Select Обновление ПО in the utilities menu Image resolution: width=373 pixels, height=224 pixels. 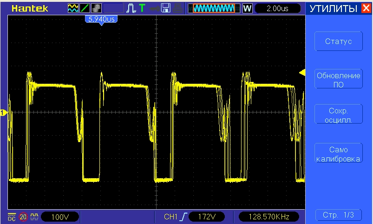pos(338,79)
